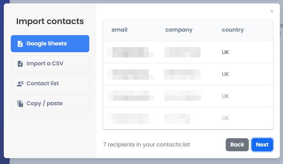Select the first row's UK country cell
This screenshot has height=164, width=283.
(x=225, y=52)
